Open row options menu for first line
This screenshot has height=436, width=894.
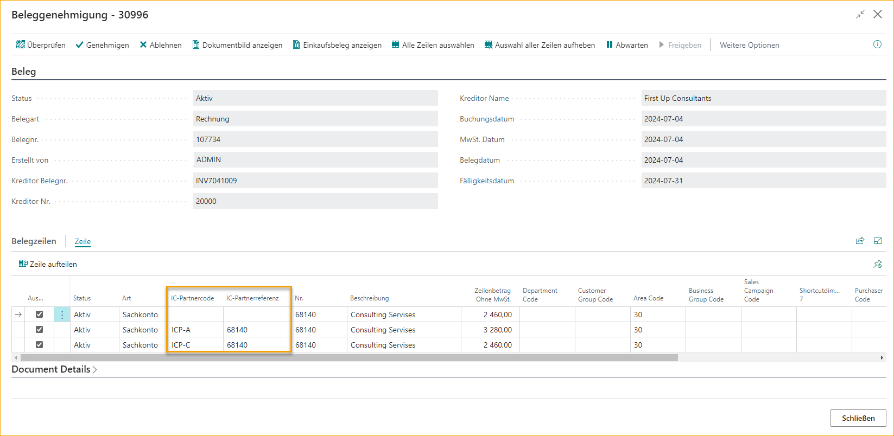(62, 315)
